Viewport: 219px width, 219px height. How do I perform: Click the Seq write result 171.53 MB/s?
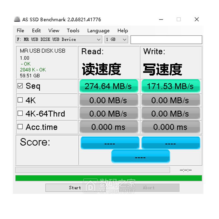(171, 86)
